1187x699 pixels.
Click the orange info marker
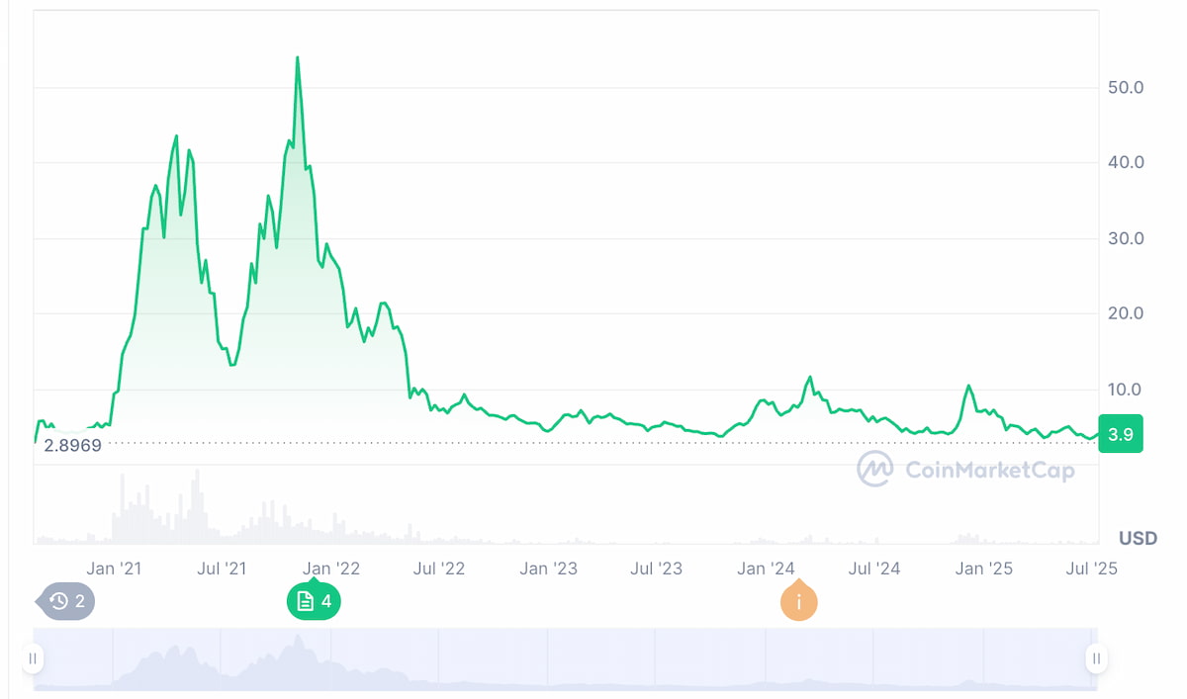(799, 602)
